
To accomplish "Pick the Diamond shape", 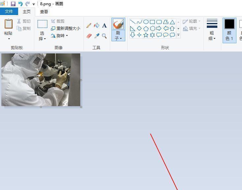I will pyautogui.click(x=139, y=28).
